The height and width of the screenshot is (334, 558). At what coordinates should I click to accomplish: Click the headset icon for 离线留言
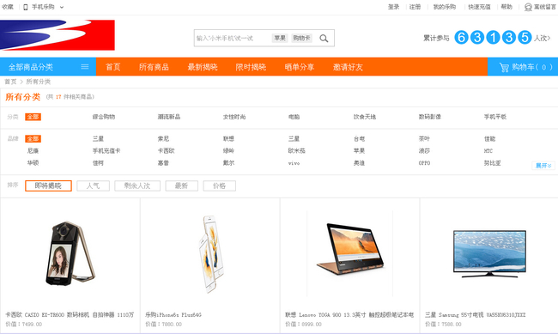pyautogui.click(x=528, y=7)
